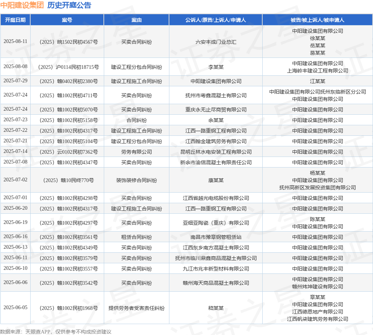This screenshot has width=373, height=335.
Task: Click the date cell 2025-07-14
Action: point(15,151)
